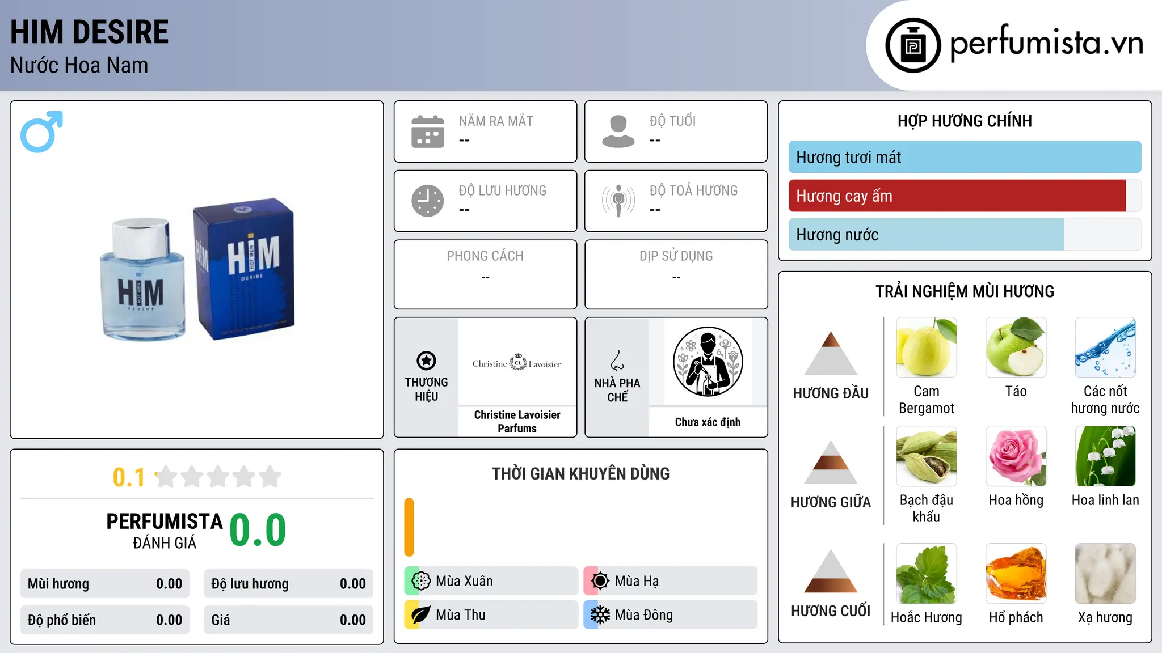The width and height of the screenshot is (1162, 653).
Task: Click the THỜI GIAN KHUYÊN DÙNG heading
Action: tap(580, 473)
